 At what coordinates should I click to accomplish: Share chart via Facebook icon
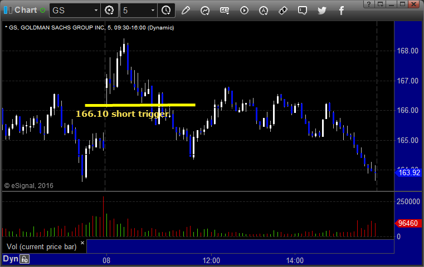[342, 11]
